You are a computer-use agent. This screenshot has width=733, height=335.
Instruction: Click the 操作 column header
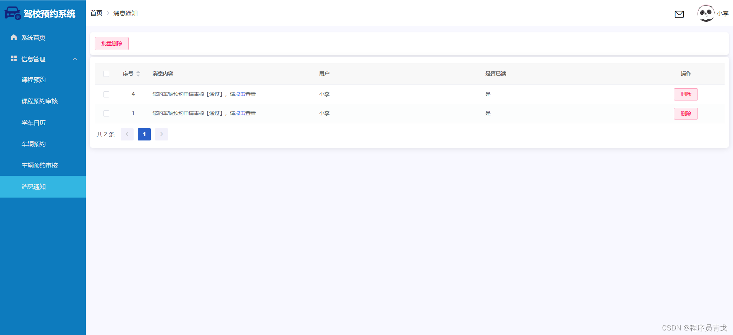(686, 74)
